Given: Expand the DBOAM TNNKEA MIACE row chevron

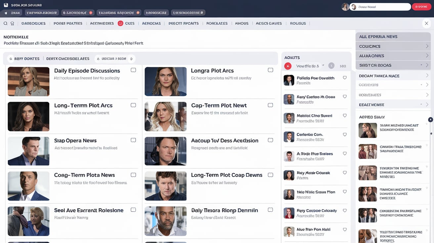Looking at the screenshot, I should pos(427,76).
